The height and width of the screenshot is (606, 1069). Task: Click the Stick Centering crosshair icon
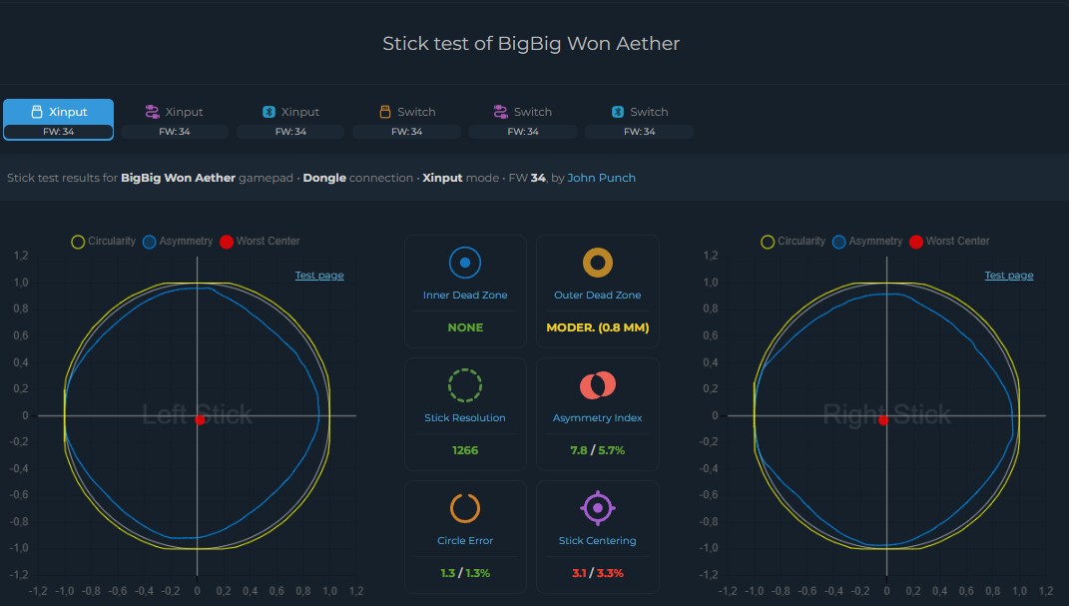click(x=597, y=508)
